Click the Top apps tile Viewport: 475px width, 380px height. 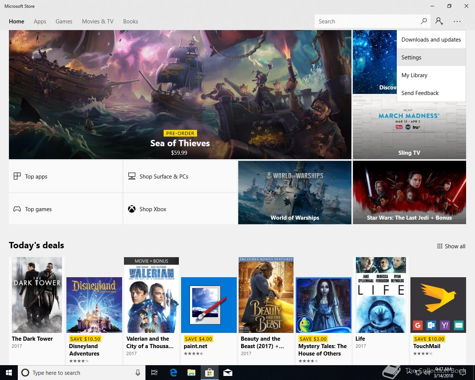[65, 176]
